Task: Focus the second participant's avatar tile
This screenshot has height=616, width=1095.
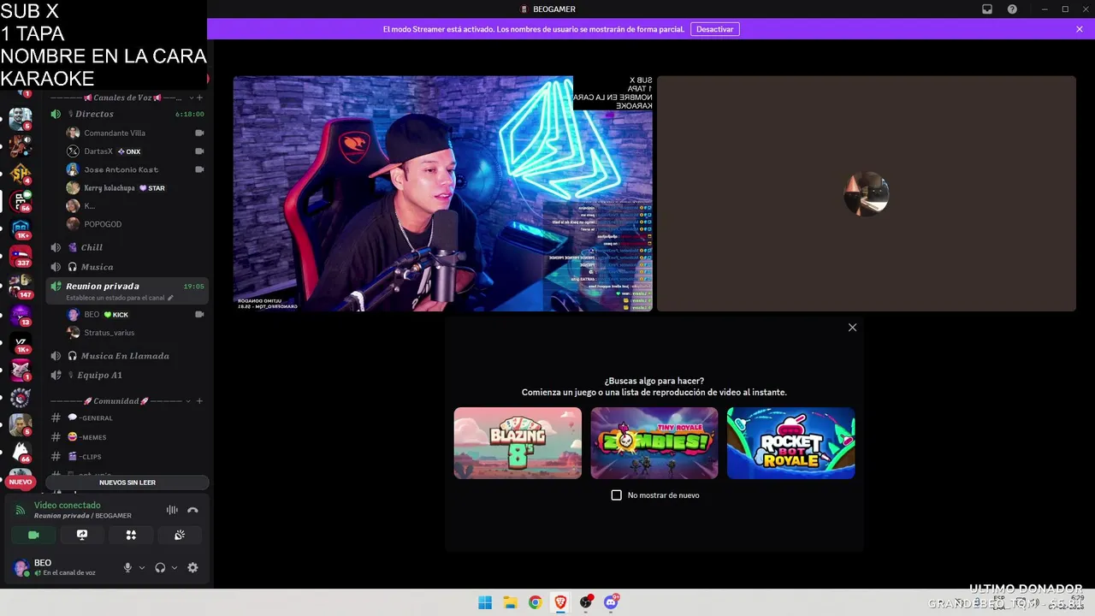Action: (866, 193)
